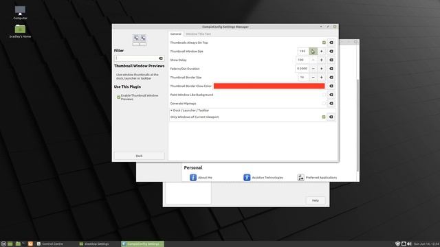The image size is (440, 247).
Task: Switch to the General tab
Action: click(x=176, y=34)
